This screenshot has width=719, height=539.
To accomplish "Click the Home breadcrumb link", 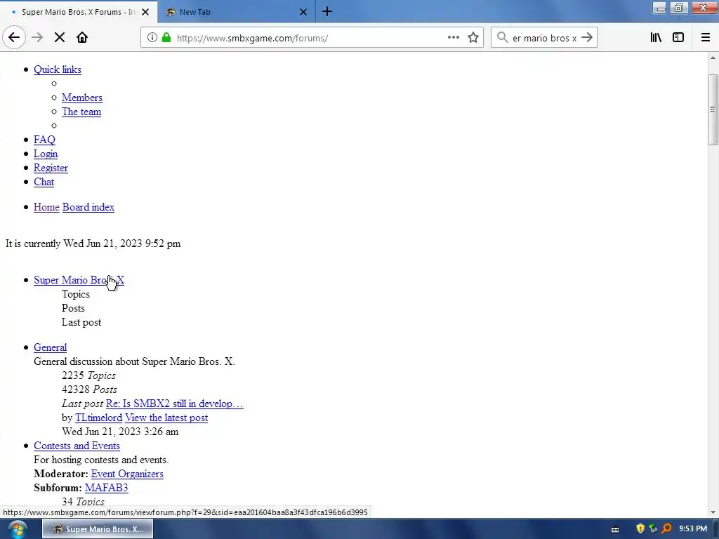I will coord(46,207).
